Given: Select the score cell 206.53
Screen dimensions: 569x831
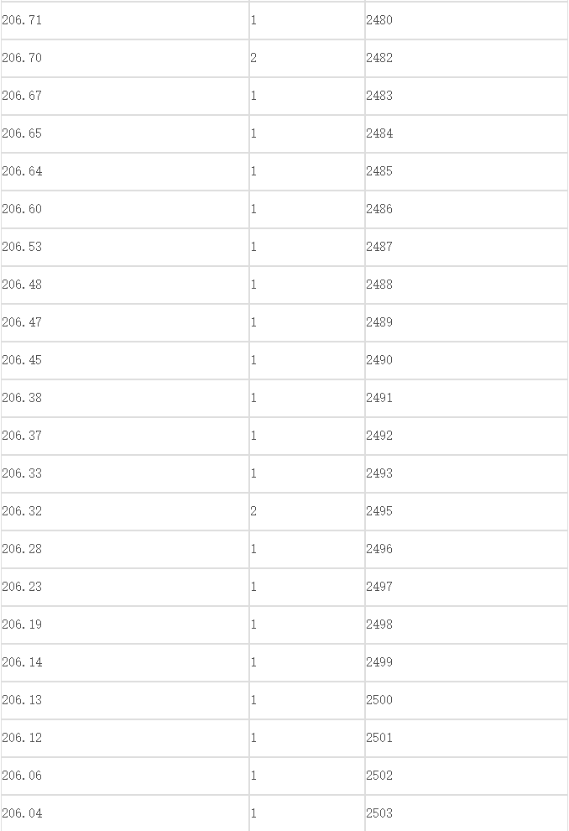Looking at the screenshot, I should coord(125,247).
